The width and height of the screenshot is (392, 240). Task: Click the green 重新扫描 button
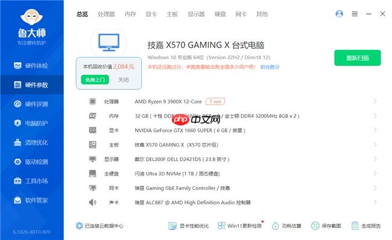(x=358, y=58)
